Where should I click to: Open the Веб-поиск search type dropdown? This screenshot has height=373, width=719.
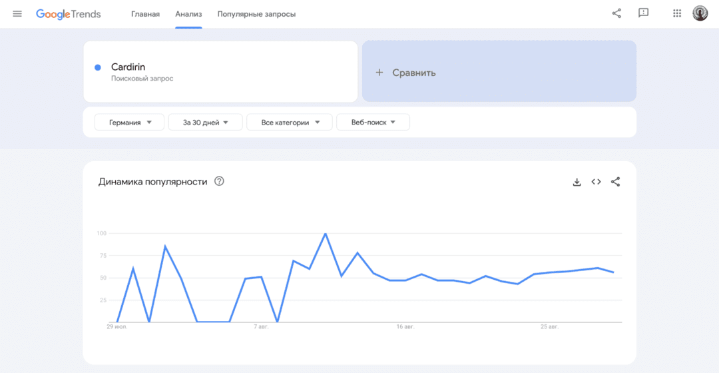[373, 123]
